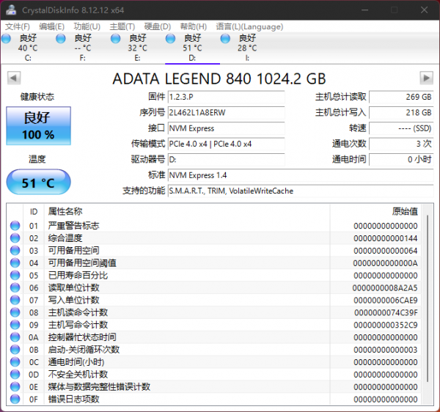Open the 编辑(E) menu

click(x=51, y=26)
